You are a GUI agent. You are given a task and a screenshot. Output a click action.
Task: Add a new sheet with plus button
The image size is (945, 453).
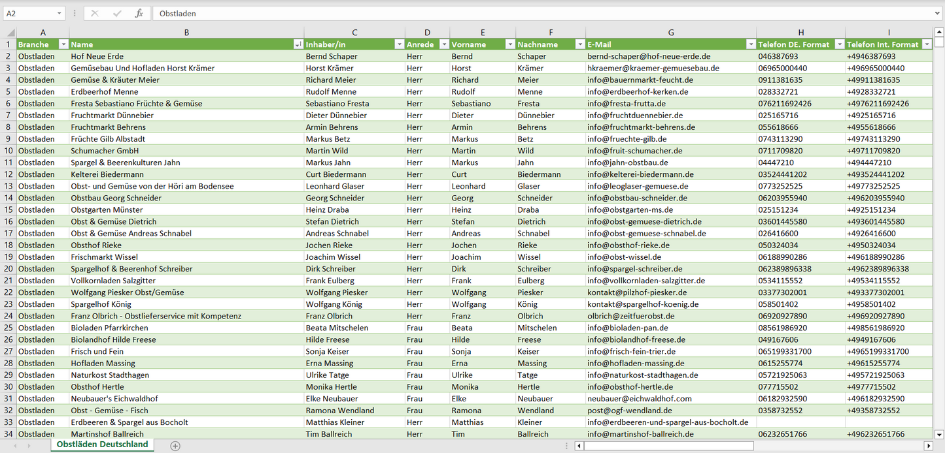click(175, 446)
